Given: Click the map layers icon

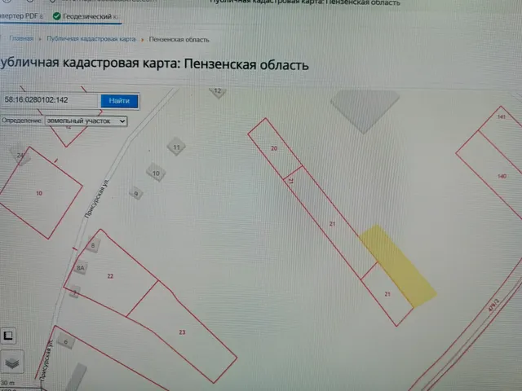Looking at the screenshot, I should coord(12,362).
